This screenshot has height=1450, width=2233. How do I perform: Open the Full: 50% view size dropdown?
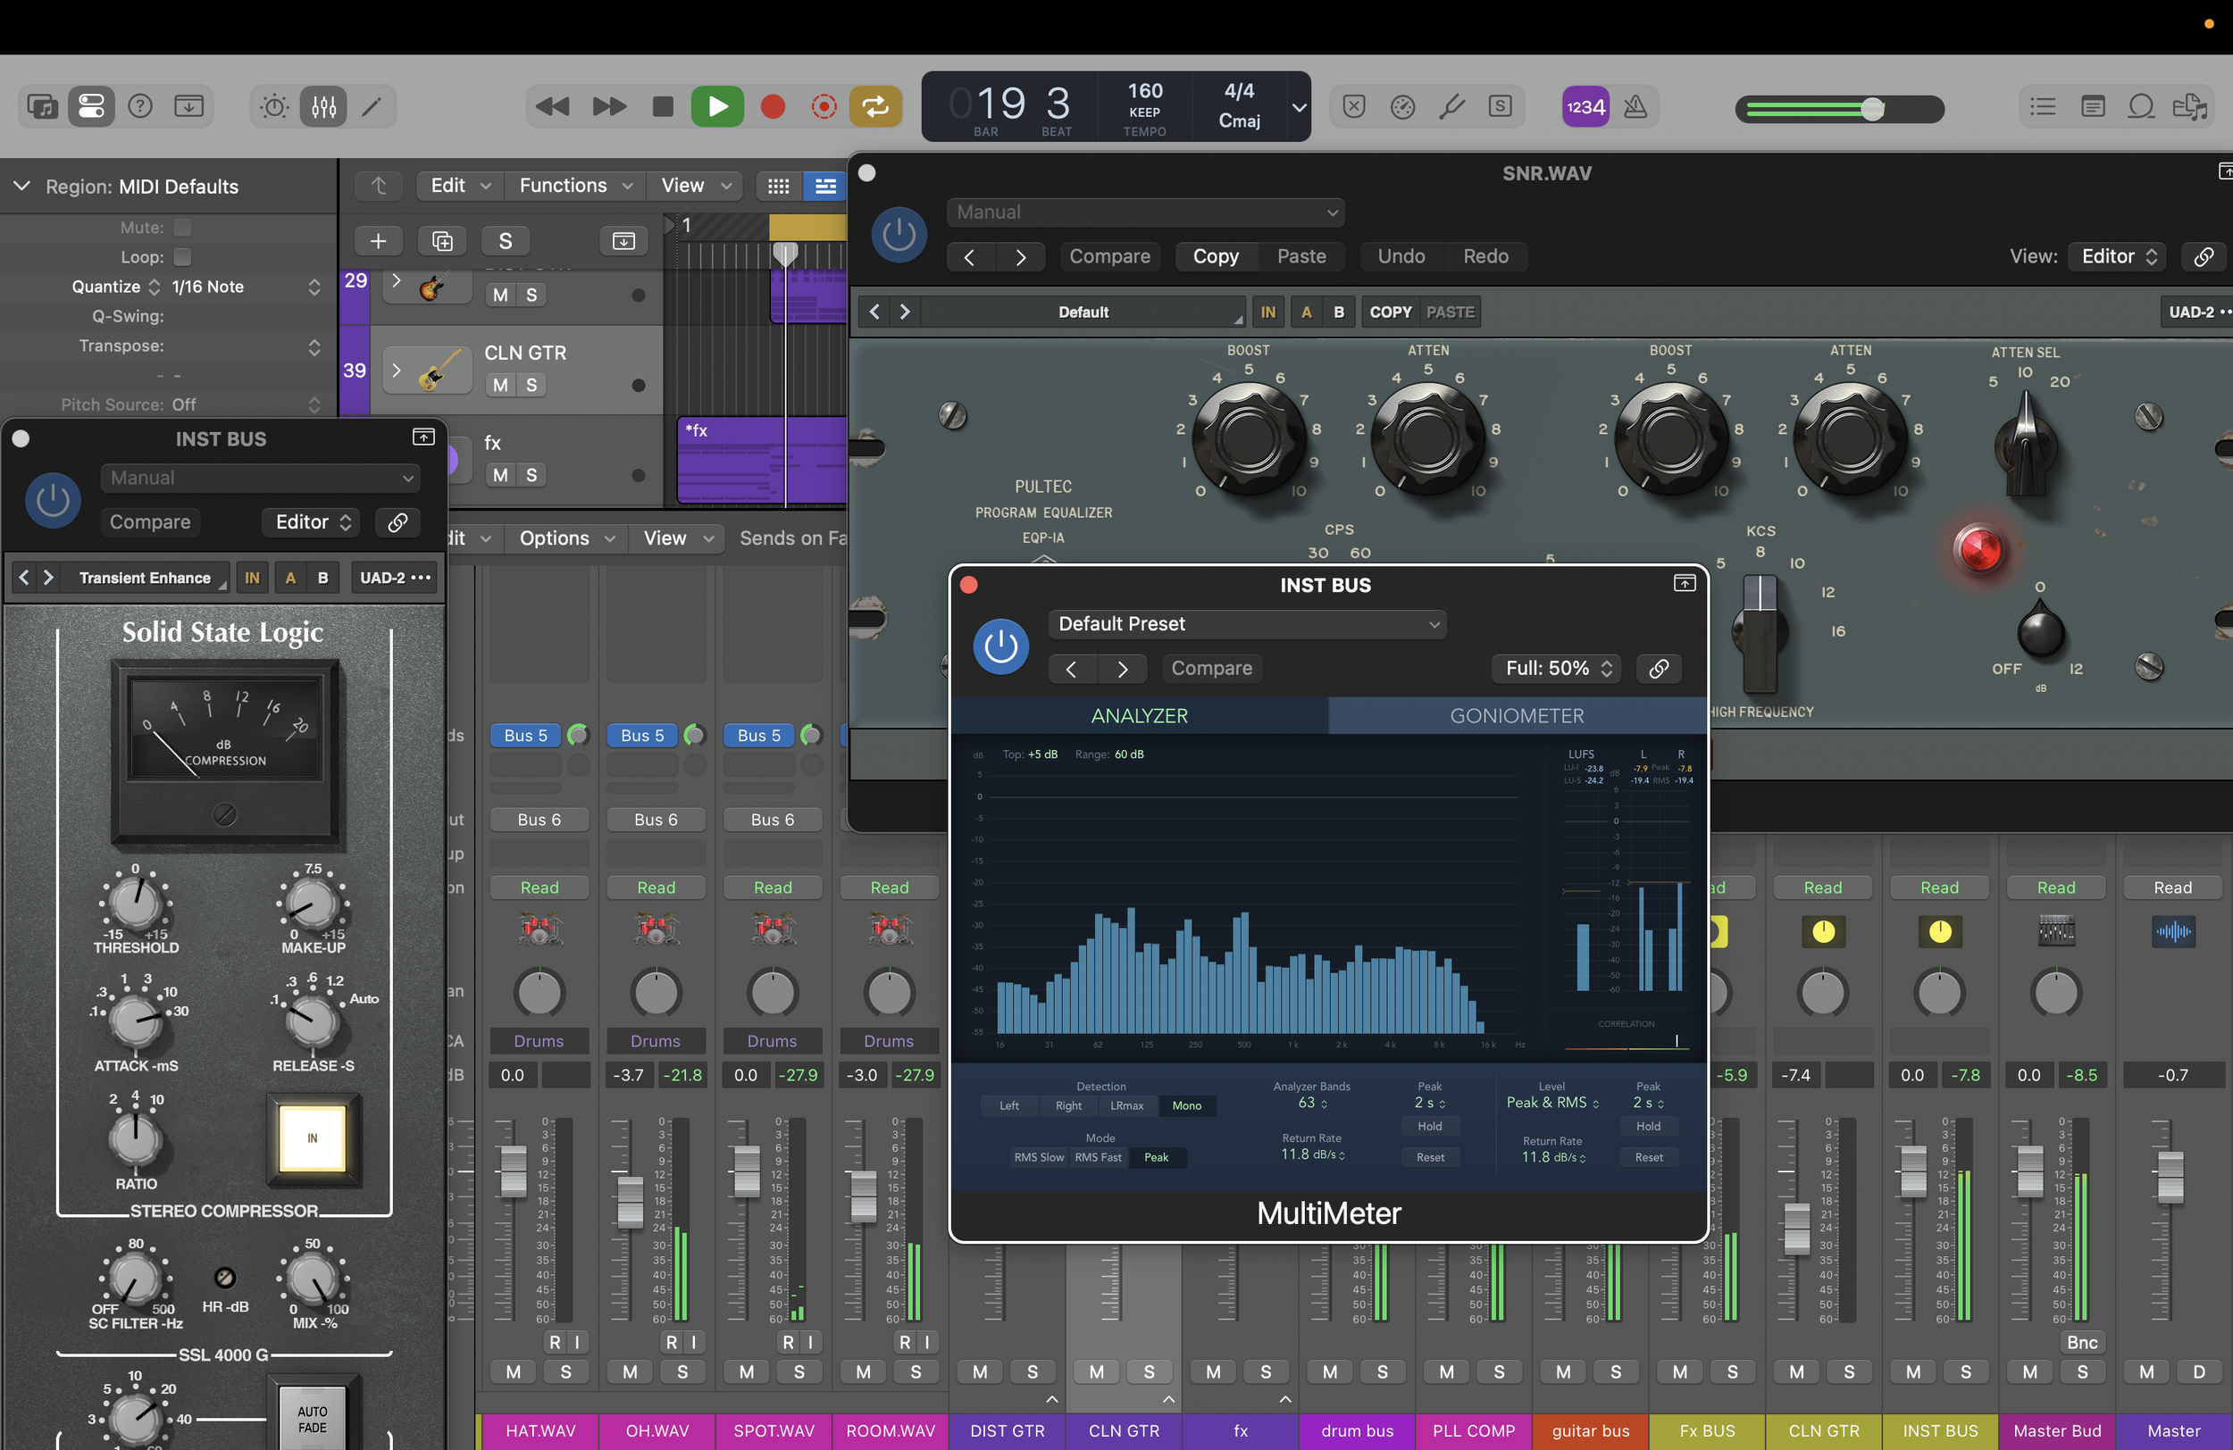coord(1557,669)
